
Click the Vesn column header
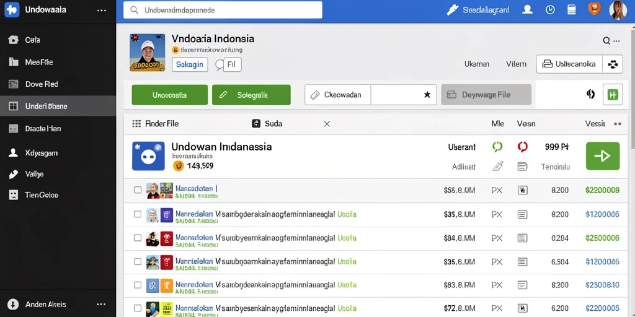point(526,124)
